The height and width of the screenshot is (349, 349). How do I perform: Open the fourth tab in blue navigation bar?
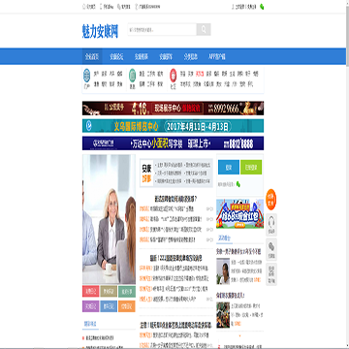(x=166, y=56)
